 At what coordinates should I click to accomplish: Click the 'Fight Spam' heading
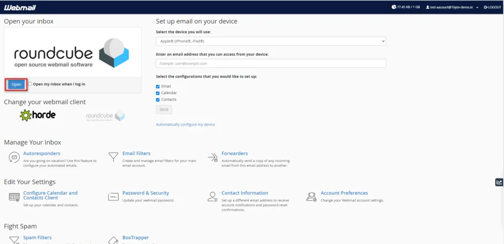pyautogui.click(x=20, y=226)
